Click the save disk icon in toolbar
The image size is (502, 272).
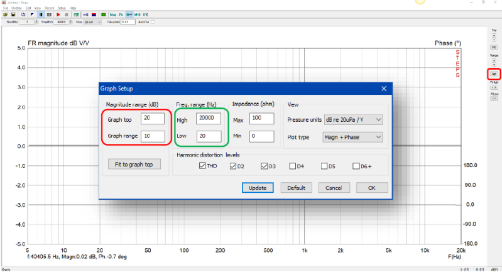12,13
